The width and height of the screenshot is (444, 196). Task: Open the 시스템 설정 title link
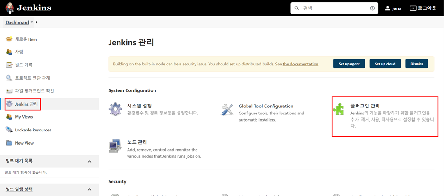point(140,106)
